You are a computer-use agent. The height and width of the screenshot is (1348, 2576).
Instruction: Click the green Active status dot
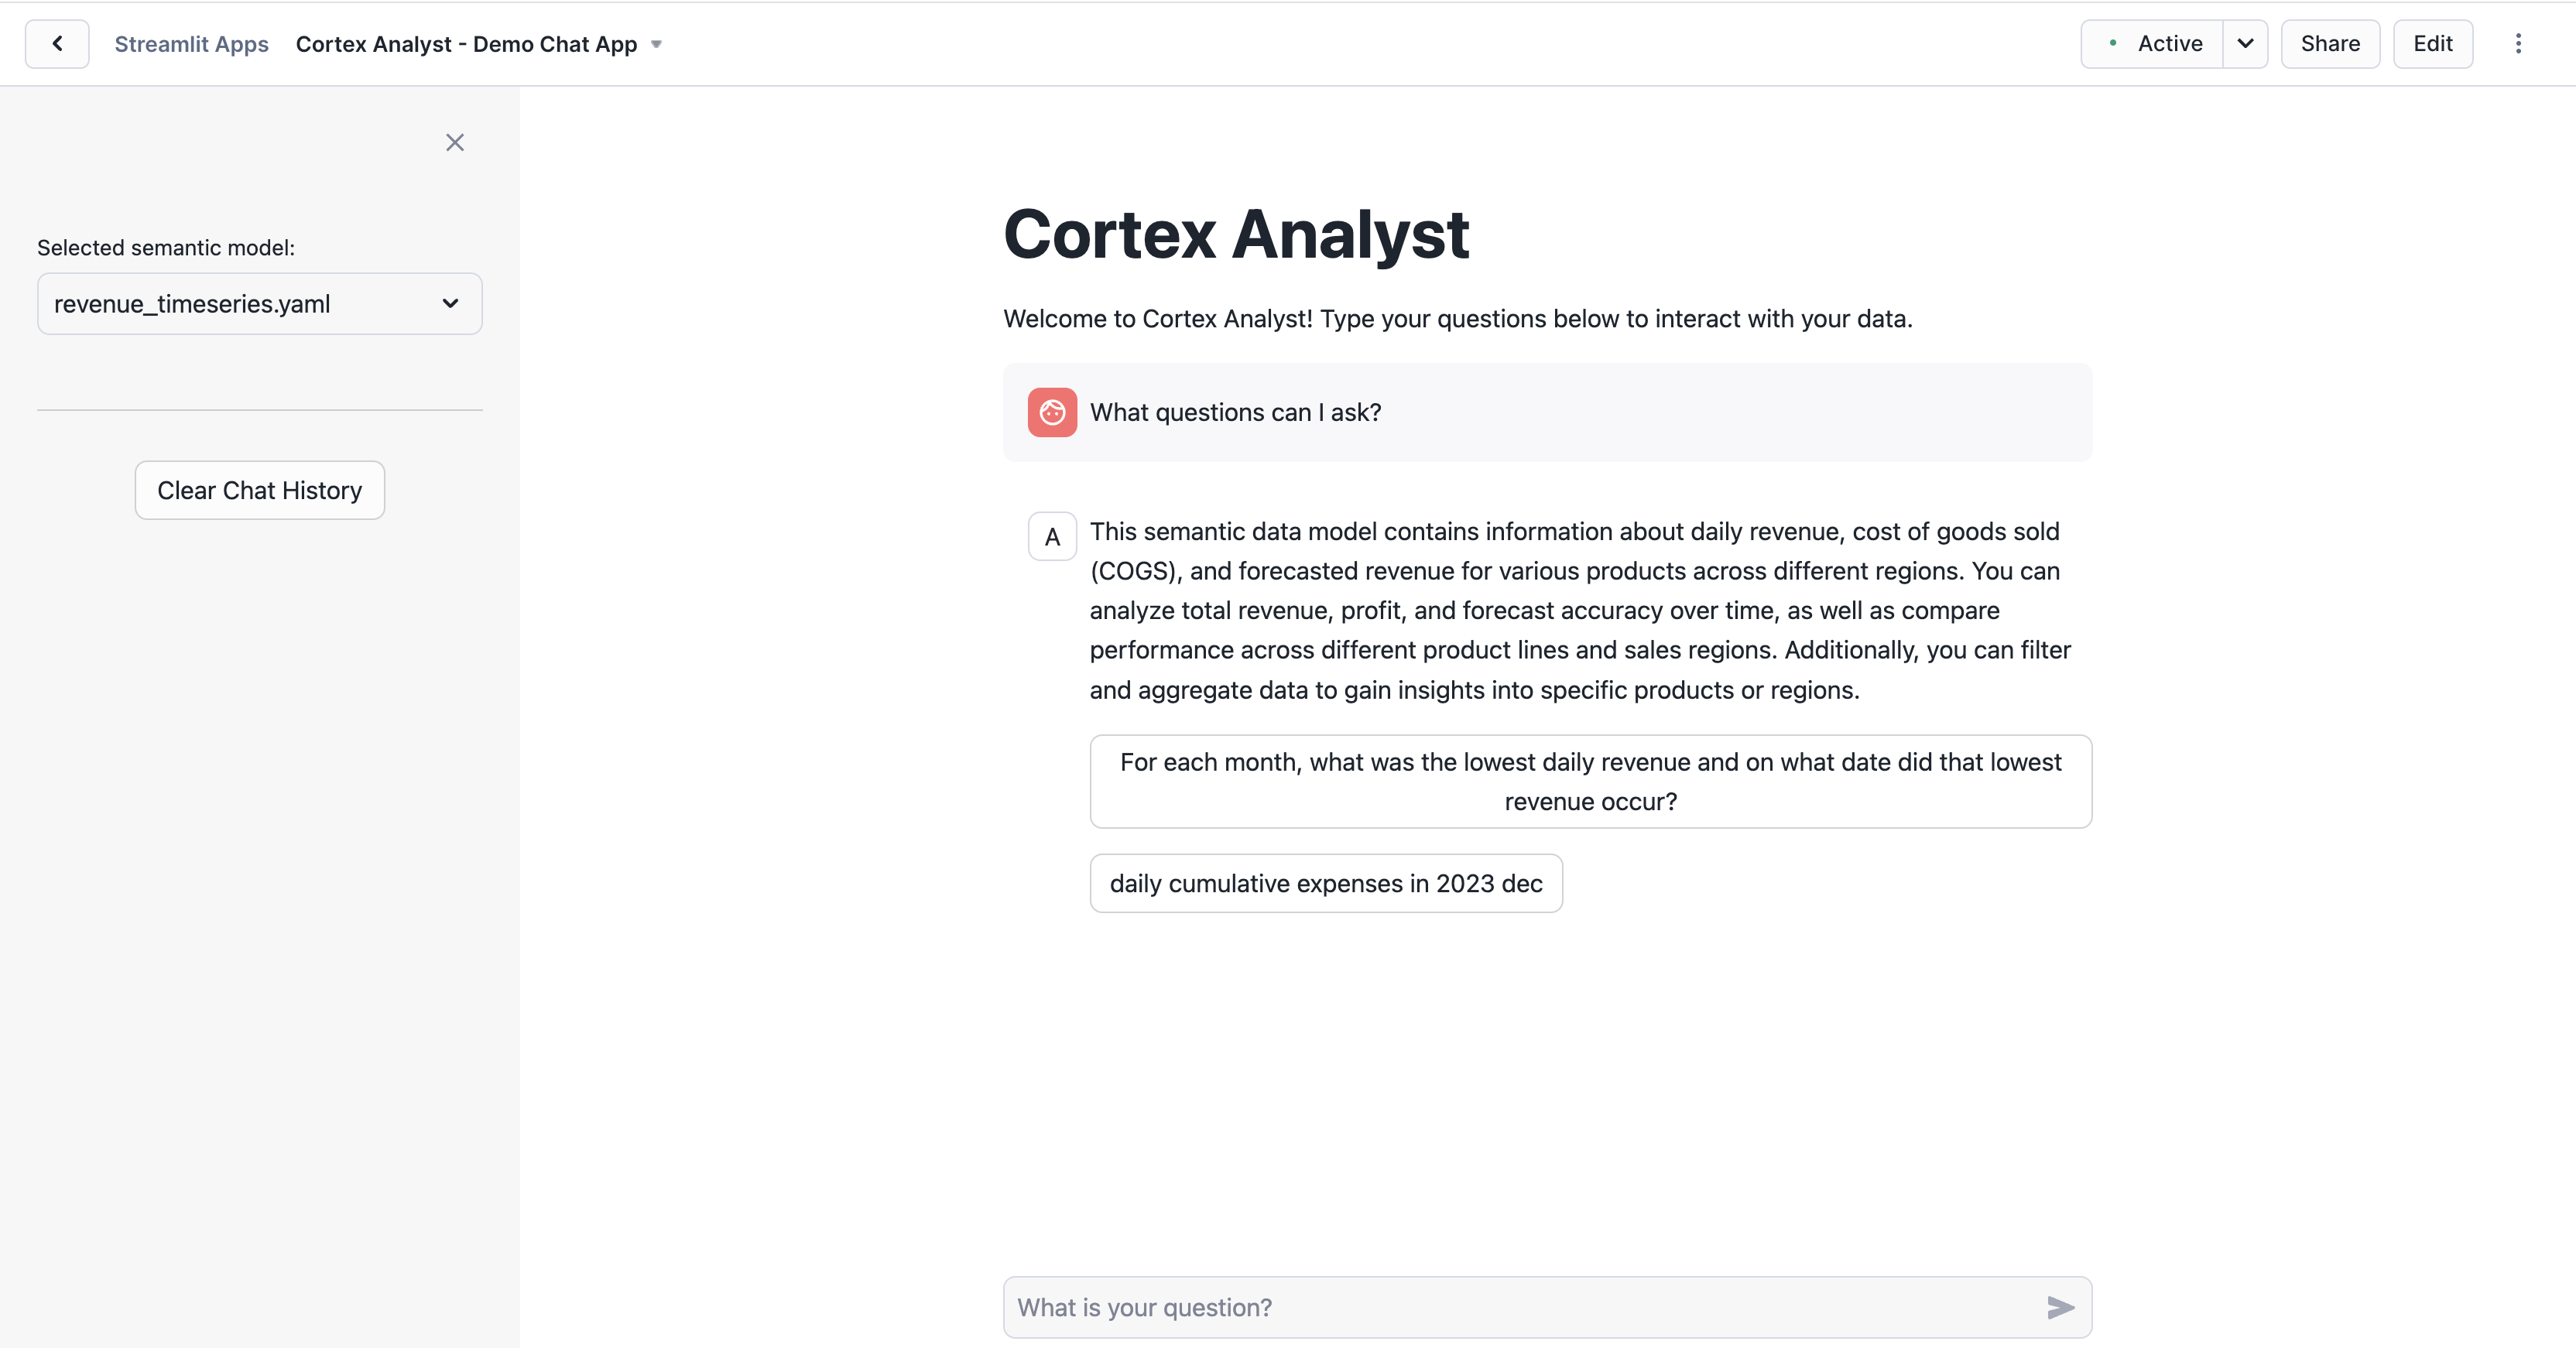point(2113,43)
